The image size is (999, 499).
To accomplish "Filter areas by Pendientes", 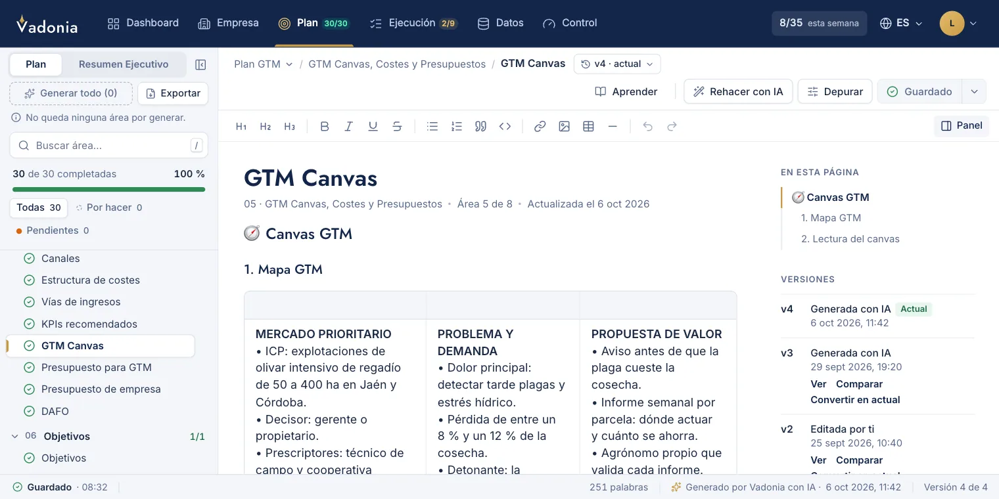I will 53,230.
